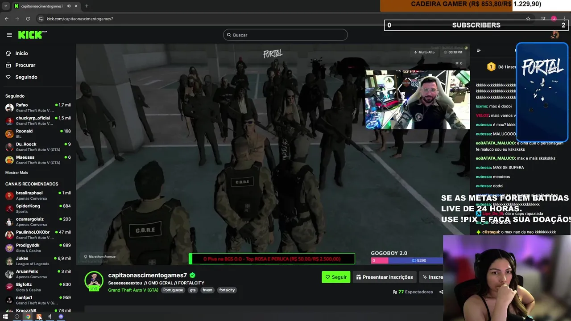
Task: Open Rafao channel from following list
Action: [38, 107]
